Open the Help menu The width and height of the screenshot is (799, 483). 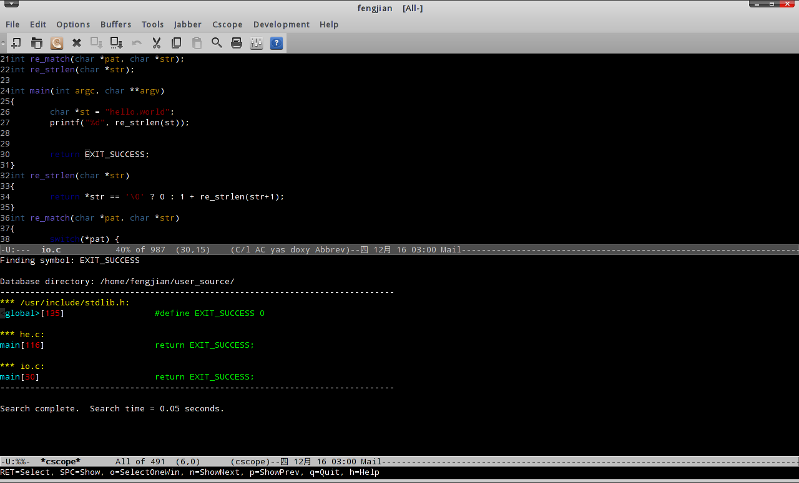329,24
